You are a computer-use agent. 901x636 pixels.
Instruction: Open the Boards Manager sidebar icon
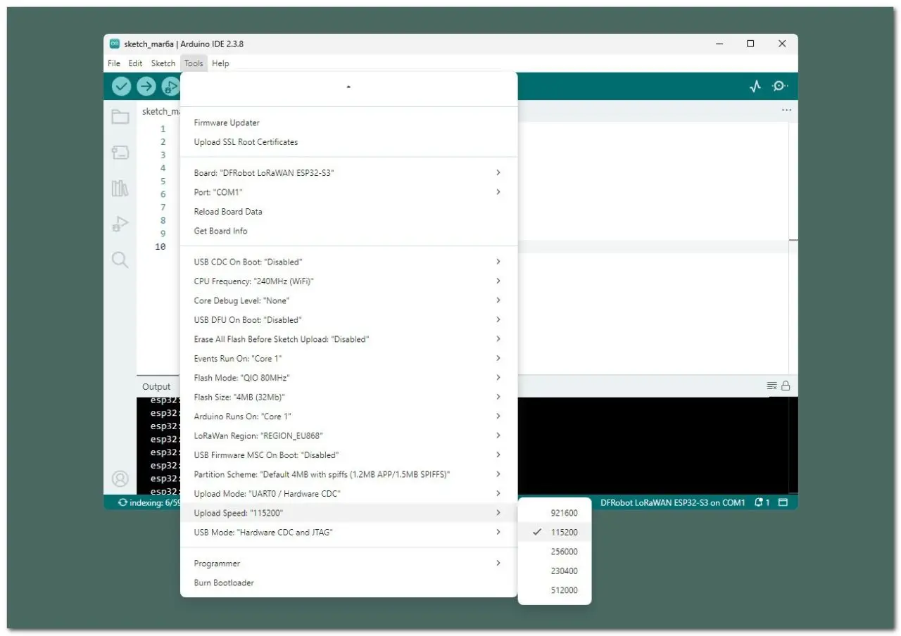click(120, 153)
